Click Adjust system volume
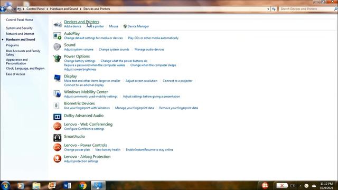 (x=79, y=49)
